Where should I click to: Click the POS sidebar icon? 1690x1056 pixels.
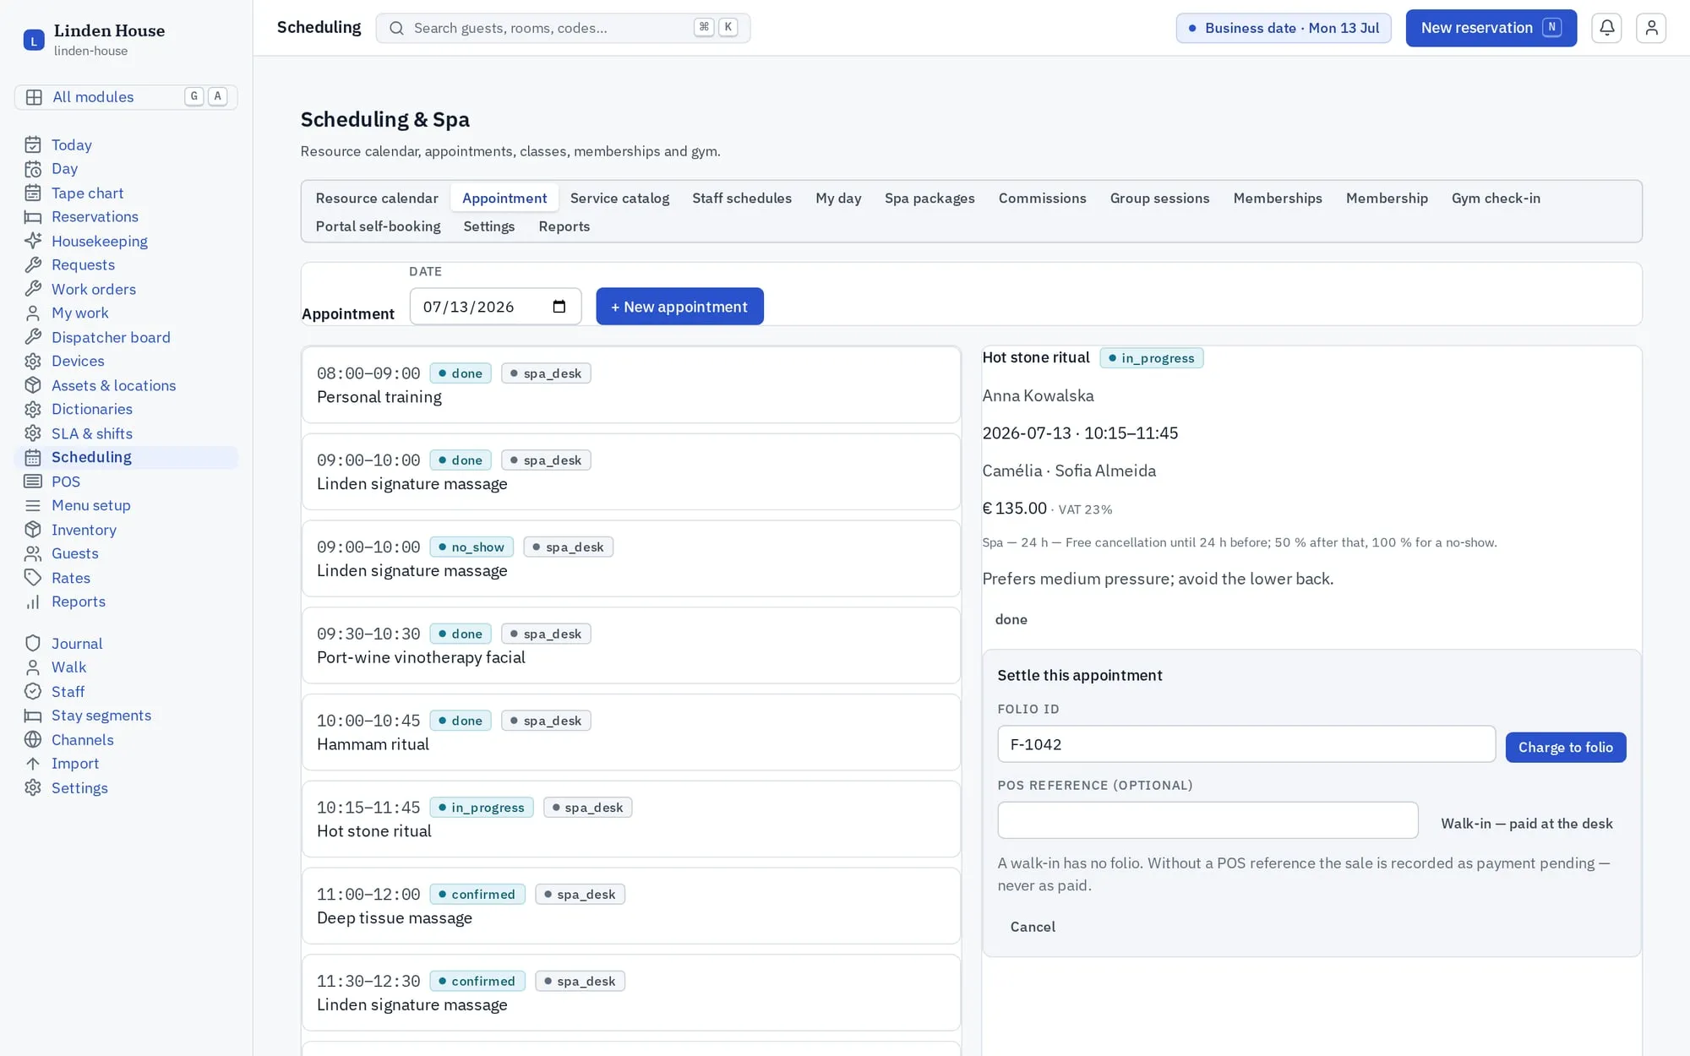pos(33,482)
